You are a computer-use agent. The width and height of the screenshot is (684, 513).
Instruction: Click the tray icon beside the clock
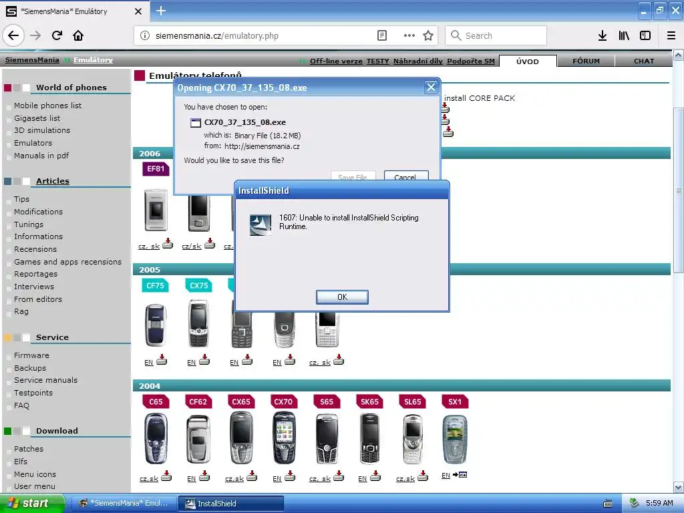634,504
